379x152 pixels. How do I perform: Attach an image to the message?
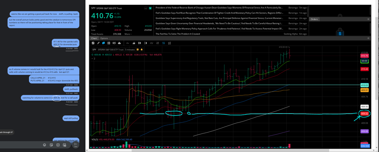(64, 145)
